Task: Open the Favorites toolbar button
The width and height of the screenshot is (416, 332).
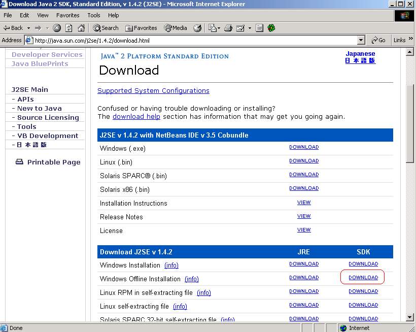Action: coord(141,28)
